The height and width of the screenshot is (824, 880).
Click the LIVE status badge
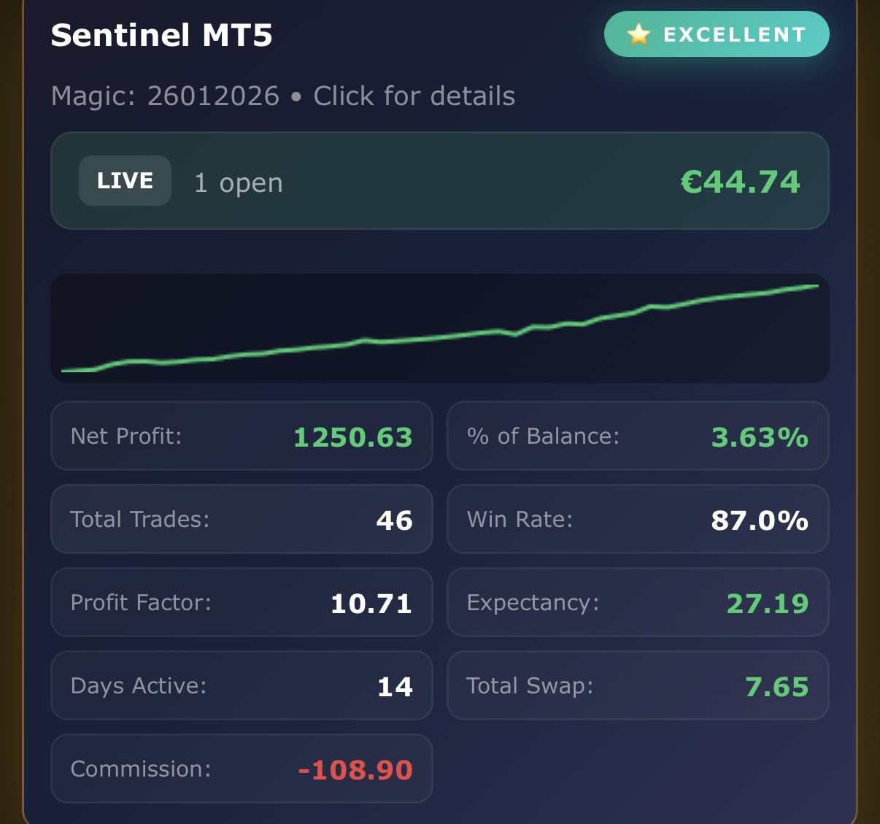(x=125, y=181)
